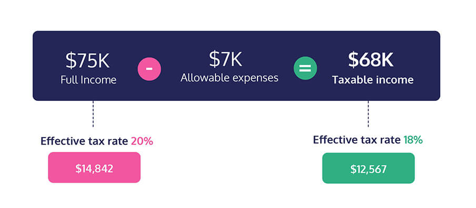Click the $12,567 text
This screenshot has width=476, height=208.
point(368,169)
